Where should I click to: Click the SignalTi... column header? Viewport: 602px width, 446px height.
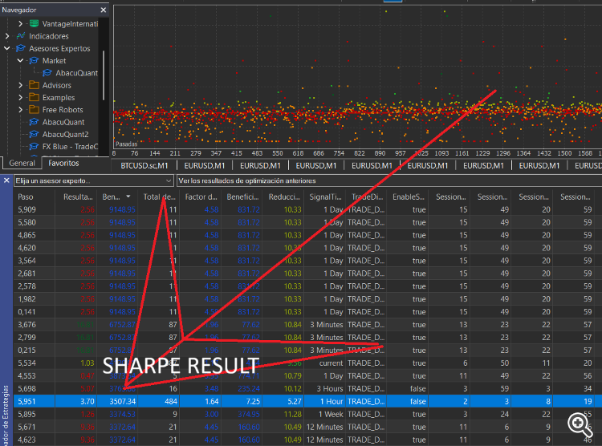pyautogui.click(x=325, y=197)
